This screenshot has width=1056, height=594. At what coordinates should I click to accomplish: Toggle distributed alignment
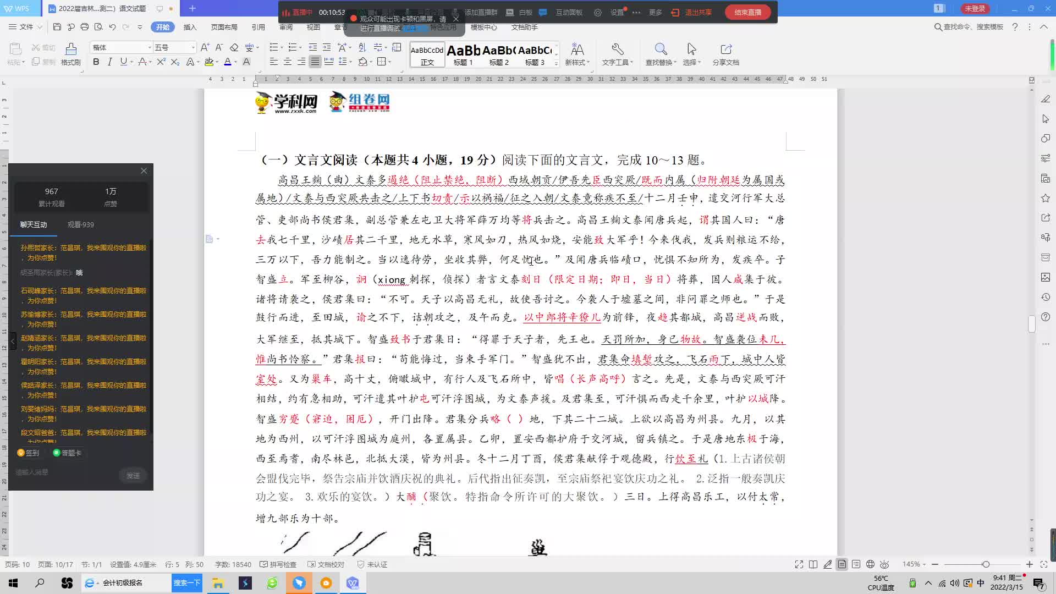(329, 62)
